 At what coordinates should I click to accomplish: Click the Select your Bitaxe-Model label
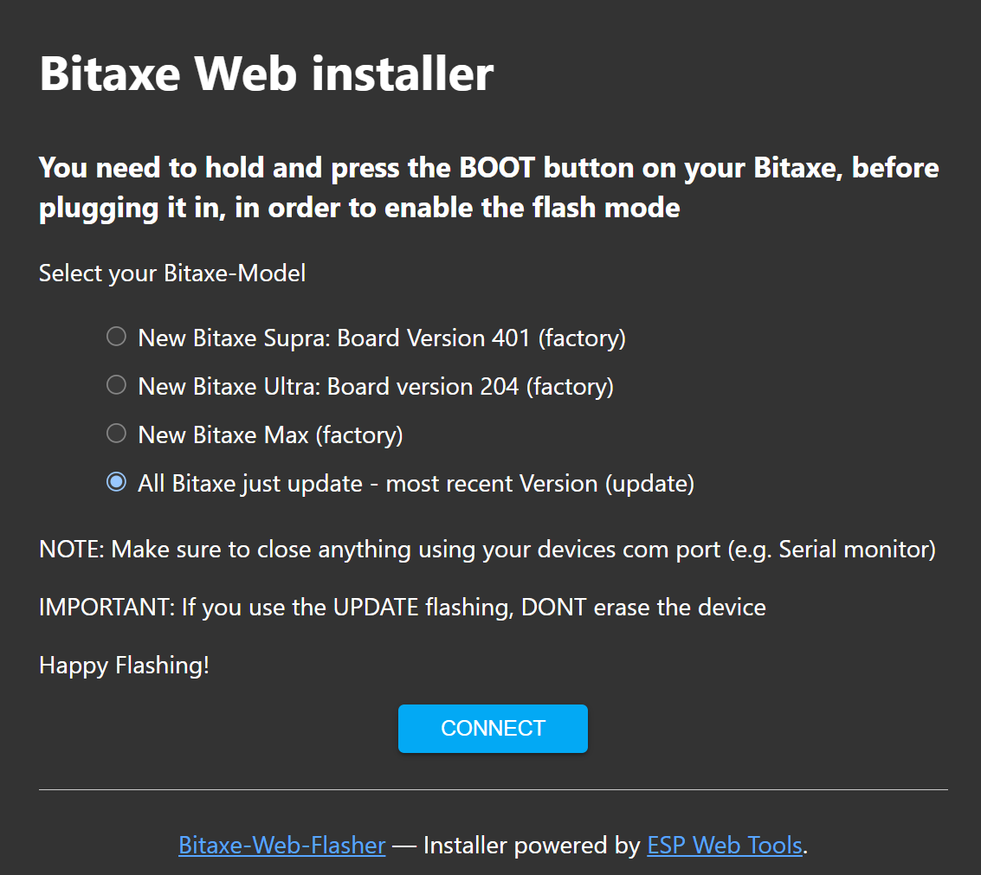pyautogui.click(x=171, y=273)
